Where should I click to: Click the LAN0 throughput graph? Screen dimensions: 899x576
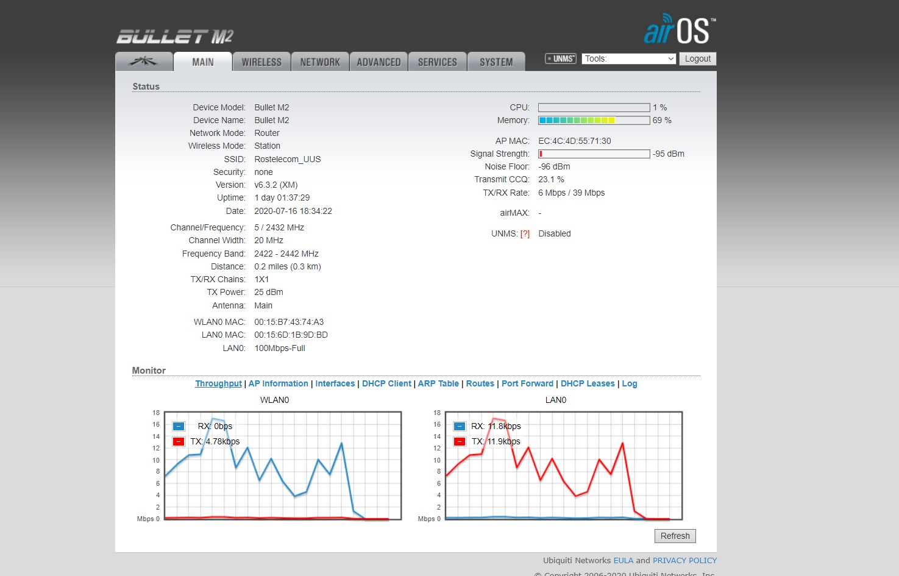click(x=564, y=466)
